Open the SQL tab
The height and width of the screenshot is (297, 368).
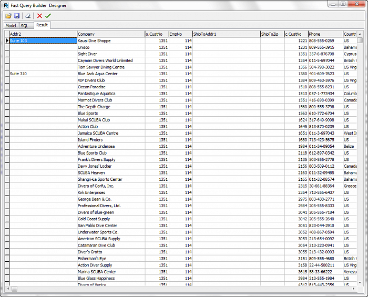tap(25, 25)
